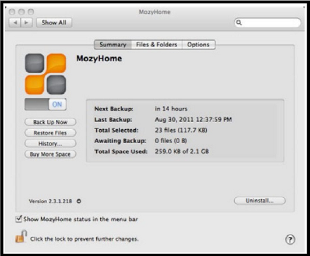The image size is (310, 256).
Task: Click the 'Total Space Used:' label
Action: [x=121, y=152]
